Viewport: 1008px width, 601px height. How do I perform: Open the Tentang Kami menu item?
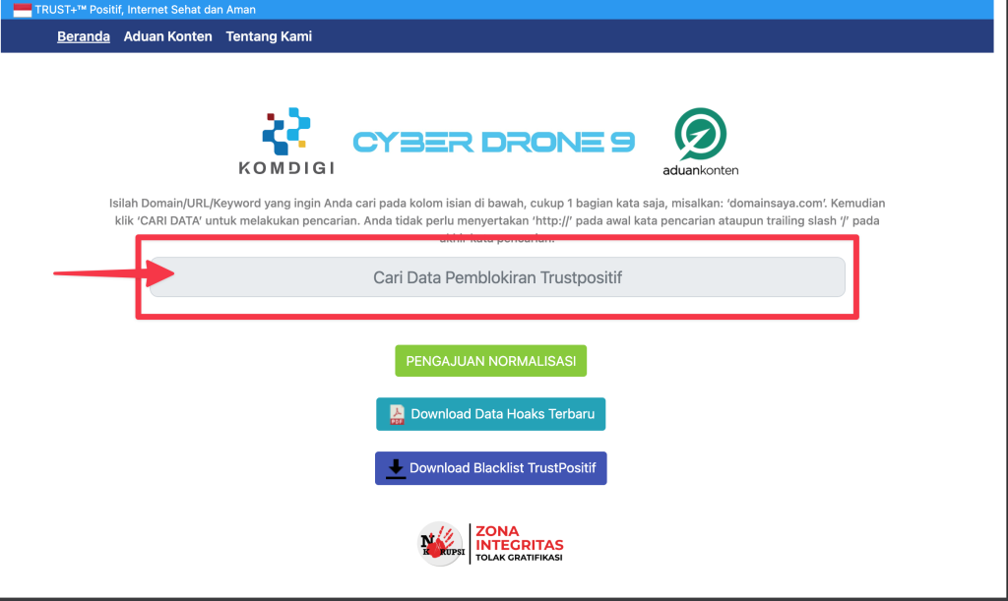click(x=269, y=36)
